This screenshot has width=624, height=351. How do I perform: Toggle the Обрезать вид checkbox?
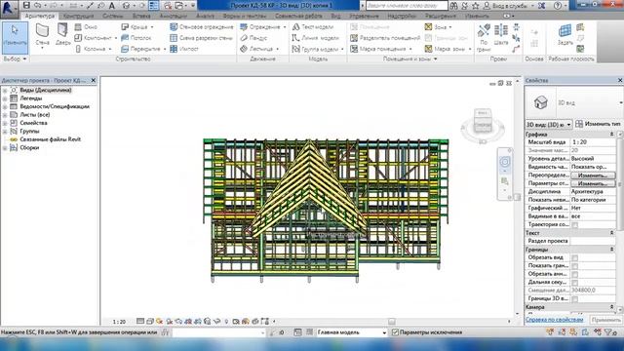click(x=574, y=257)
